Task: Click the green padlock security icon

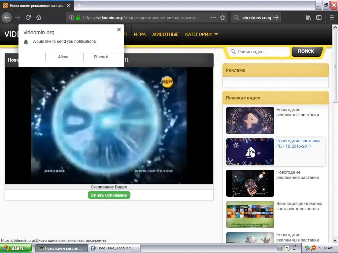Action: 78,18
